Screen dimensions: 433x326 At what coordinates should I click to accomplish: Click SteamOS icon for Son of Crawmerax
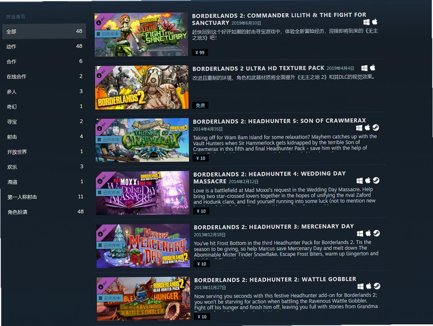376,127
